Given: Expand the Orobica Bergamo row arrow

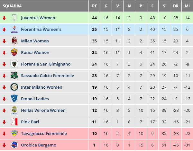Looking at the screenshot, I should pos(4,145).
